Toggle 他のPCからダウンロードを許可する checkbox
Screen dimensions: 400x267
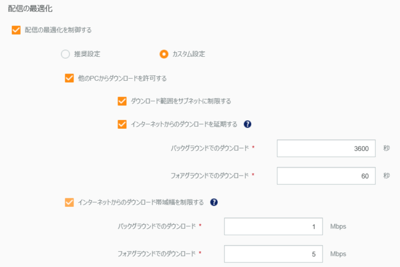tap(69, 78)
